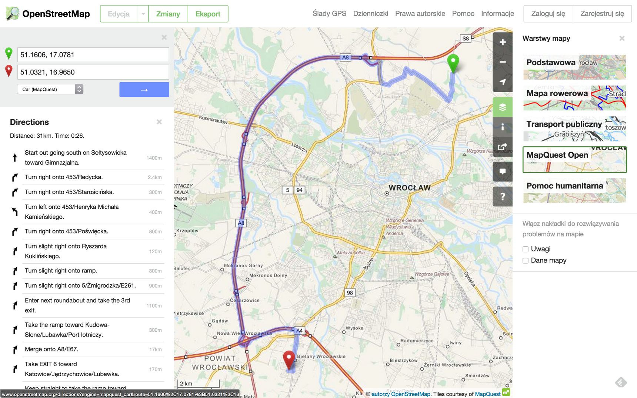Select step 'Take EXIT 6 toward Katowice'
This screenshot has width=637, height=398.
(87, 369)
